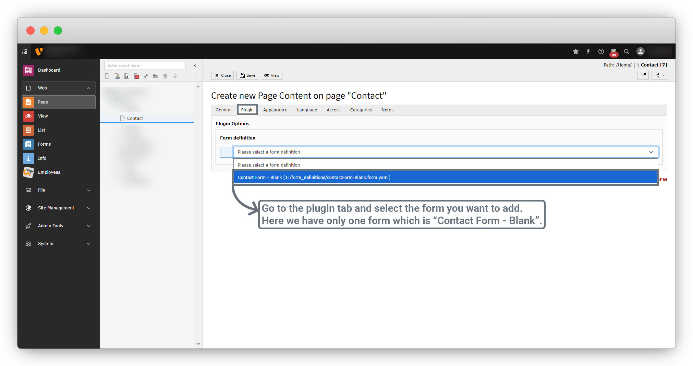
Task: Open the share dropdown button
Action: pyautogui.click(x=659, y=75)
